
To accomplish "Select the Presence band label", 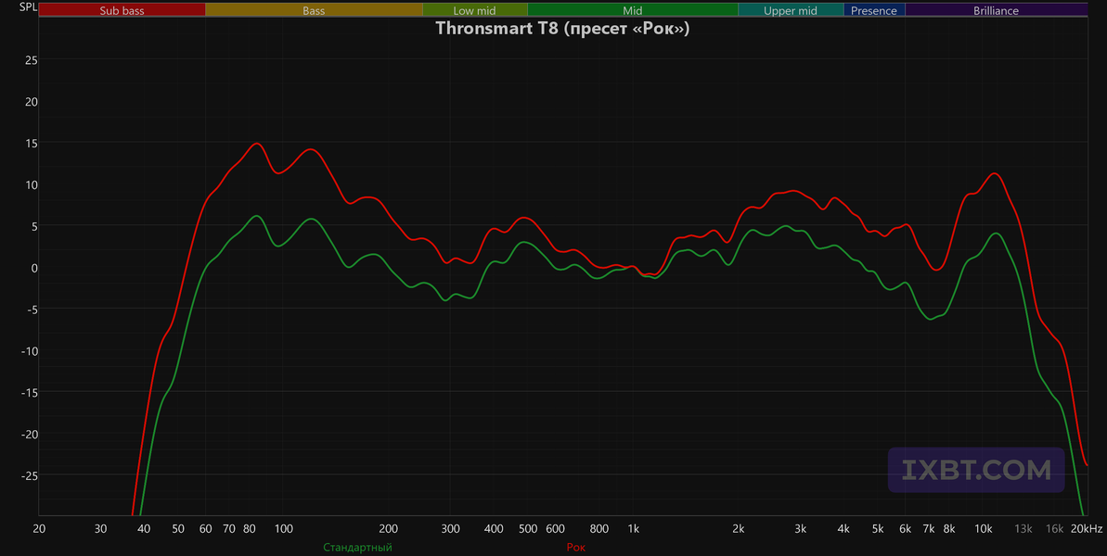I will pyautogui.click(x=874, y=10).
